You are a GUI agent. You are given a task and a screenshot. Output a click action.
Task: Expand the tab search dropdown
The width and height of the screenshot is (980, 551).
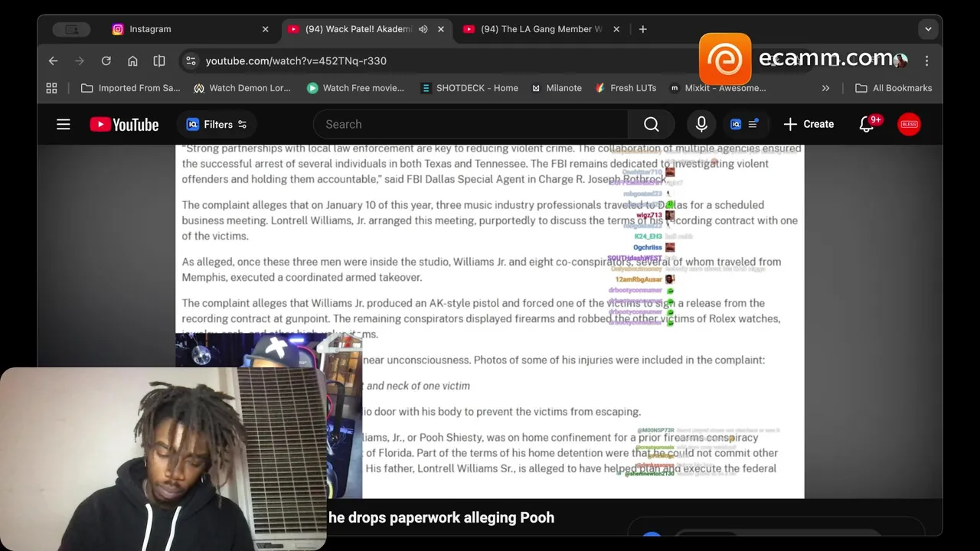tap(928, 29)
